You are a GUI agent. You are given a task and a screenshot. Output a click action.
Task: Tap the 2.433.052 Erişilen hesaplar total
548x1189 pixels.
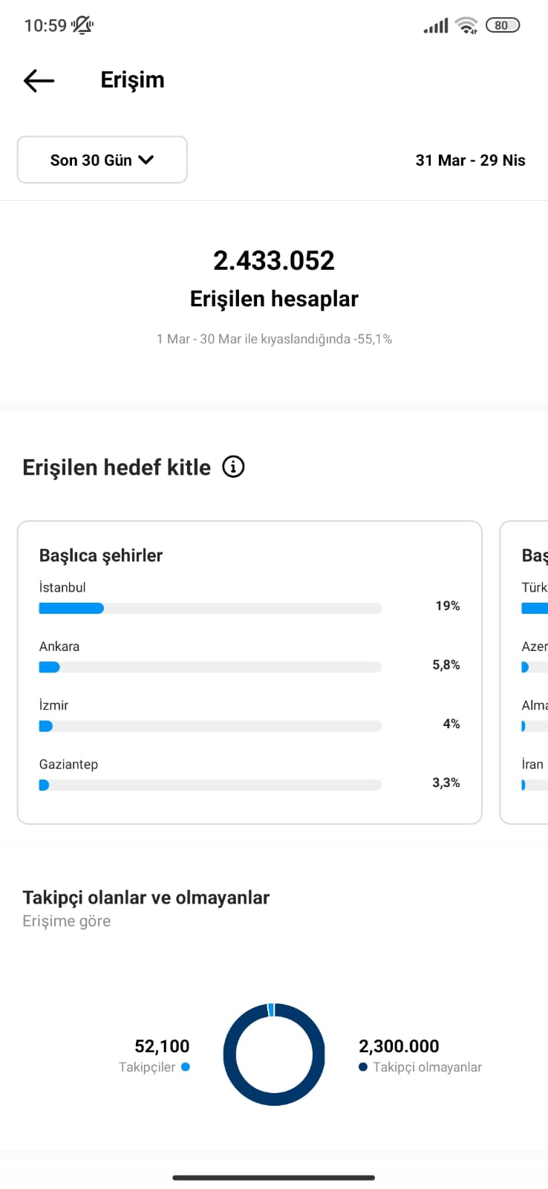pos(274,278)
